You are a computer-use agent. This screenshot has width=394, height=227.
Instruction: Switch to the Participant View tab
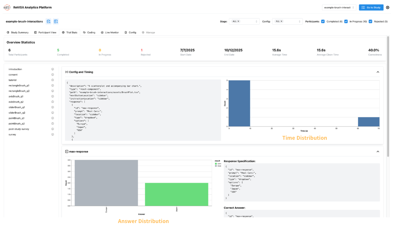[x=45, y=33]
